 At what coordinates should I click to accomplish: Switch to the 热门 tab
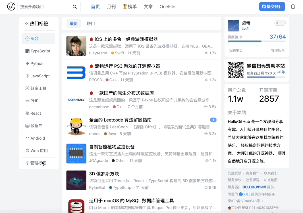point(91,24)
